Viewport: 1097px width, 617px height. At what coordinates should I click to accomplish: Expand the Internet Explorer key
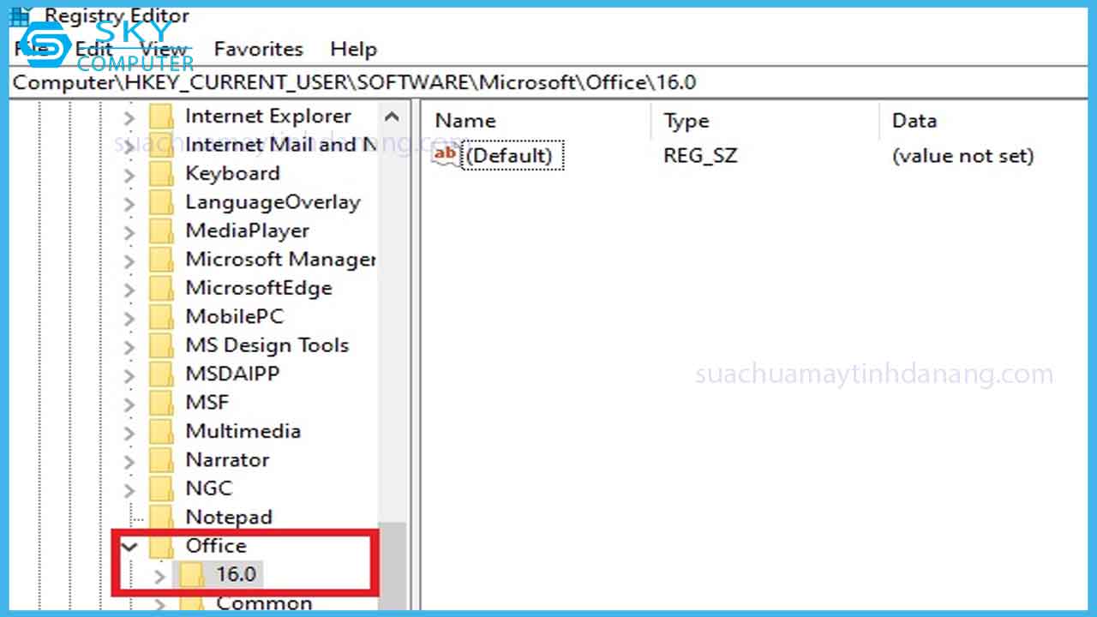[x=129, y=117]
